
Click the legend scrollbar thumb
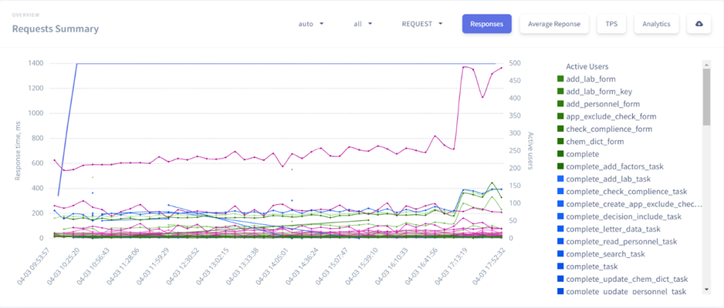click(x=706, y=97)
